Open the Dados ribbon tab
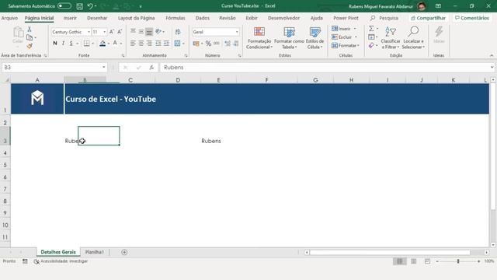The height and width of the screenshot is (280, 497). 202,18
